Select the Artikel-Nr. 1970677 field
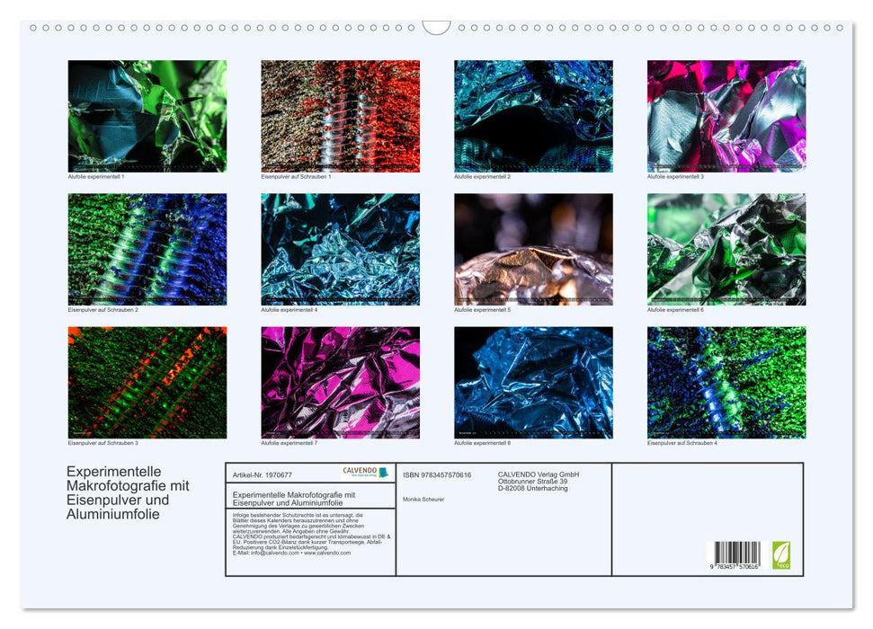 [263, 475]
